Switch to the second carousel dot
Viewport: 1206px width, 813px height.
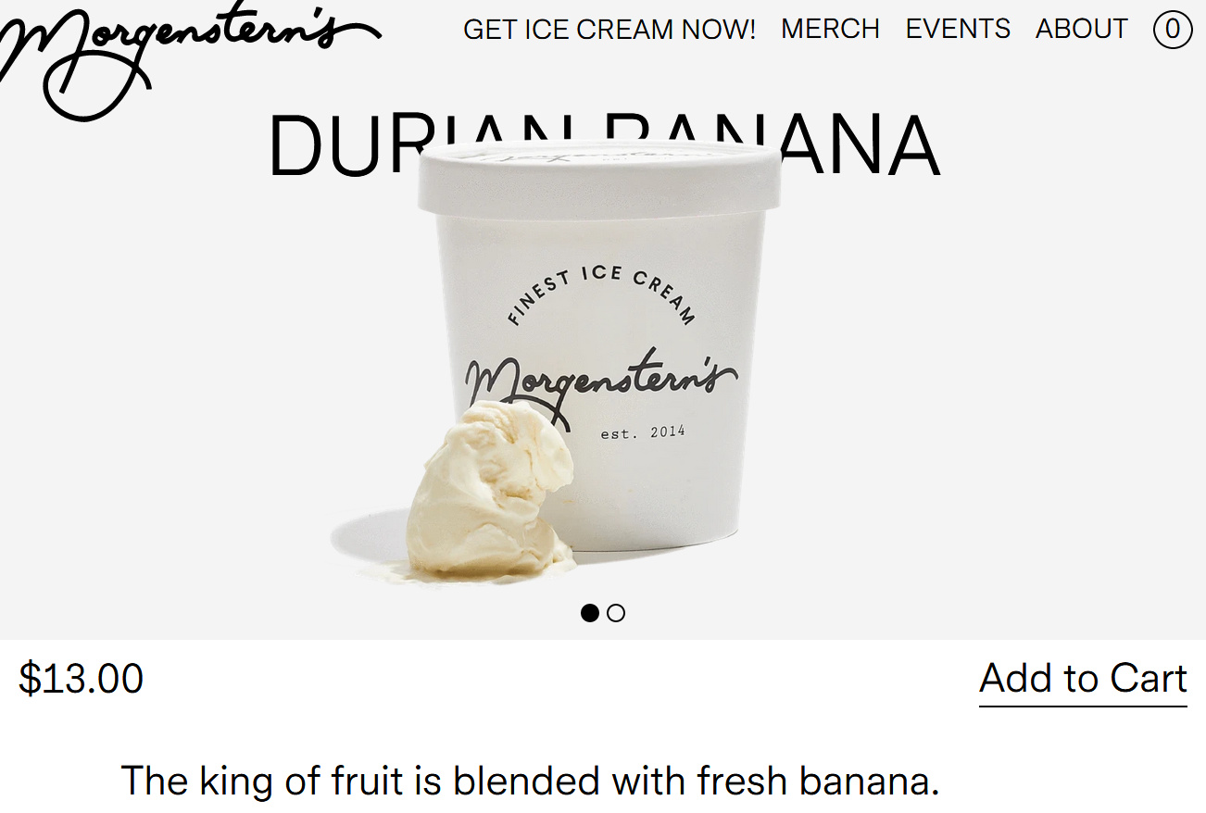tap(616, 613)
